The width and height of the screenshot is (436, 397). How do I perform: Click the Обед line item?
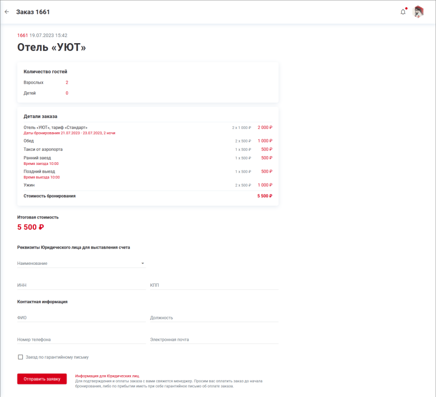28,140
